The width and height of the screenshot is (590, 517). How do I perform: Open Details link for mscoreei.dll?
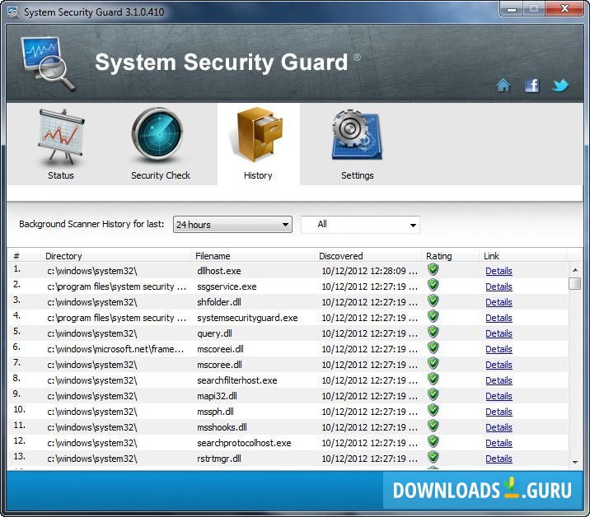[x=499, y=349]
